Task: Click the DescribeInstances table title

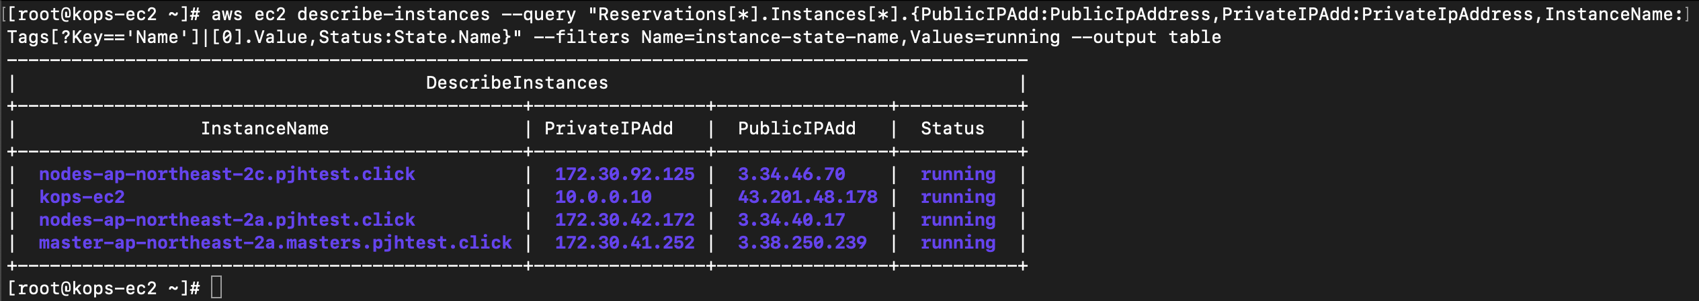Action: [517, 83]
